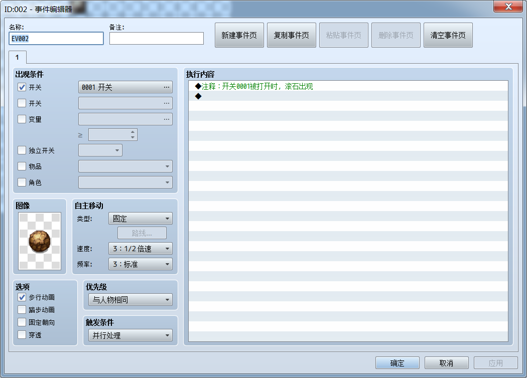This screenshot has height=378, width=527.
Task: Open the movement 类型 dropdown showing 固定
Action: click(141, 219)
